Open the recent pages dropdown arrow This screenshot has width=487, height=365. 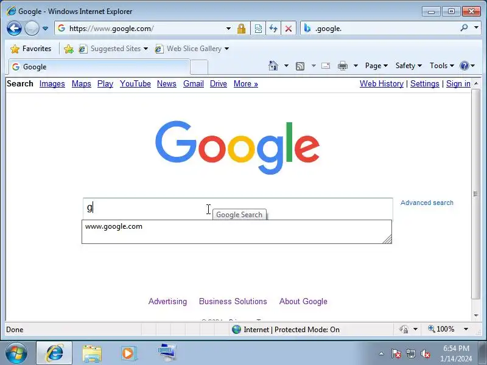45,29
